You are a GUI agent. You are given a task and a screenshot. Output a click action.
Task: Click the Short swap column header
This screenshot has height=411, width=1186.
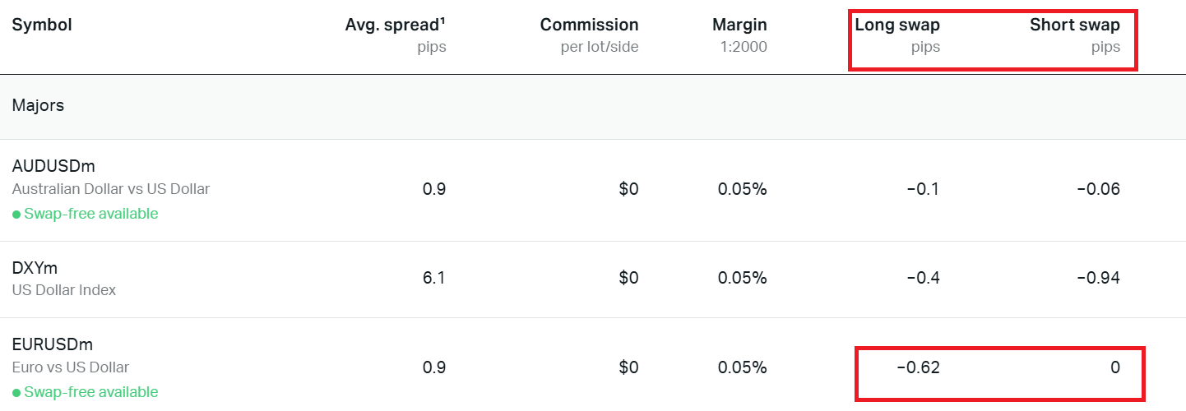tap(1074, 25)
